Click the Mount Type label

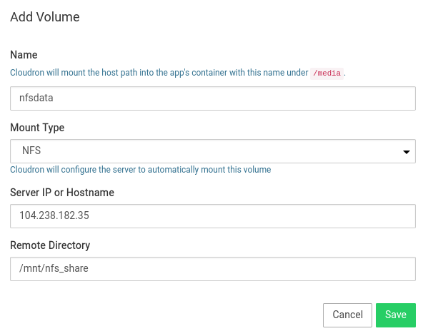click(x=37, y=128)
